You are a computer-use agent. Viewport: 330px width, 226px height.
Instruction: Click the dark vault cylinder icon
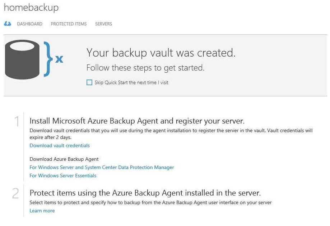pos(22,59)
